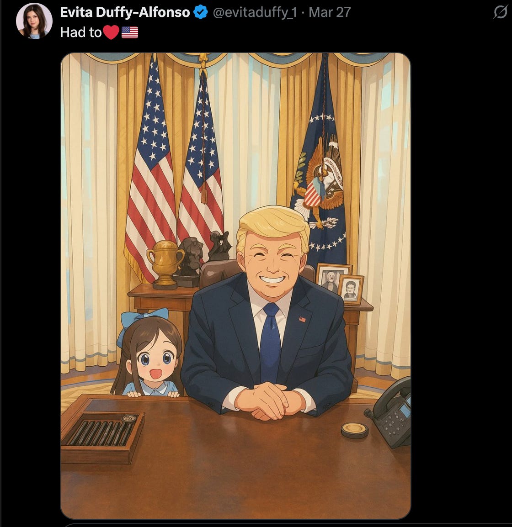Click the gold trophy in the image
The width and height of the screenshot is (512, 527).
coord(165,265)
